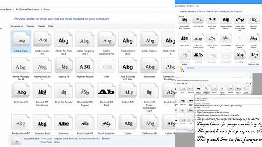Screen dimensions: 262x147
Task: Click the Fonts breadcrumb in address bar
Action: [47, 9]
